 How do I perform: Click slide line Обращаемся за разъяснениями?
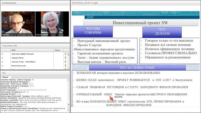point(168,57)
